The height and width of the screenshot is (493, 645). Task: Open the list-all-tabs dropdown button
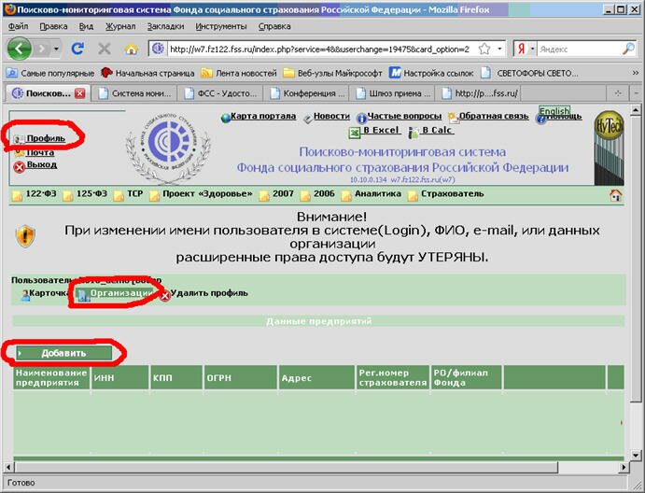[x=637, y=93]
